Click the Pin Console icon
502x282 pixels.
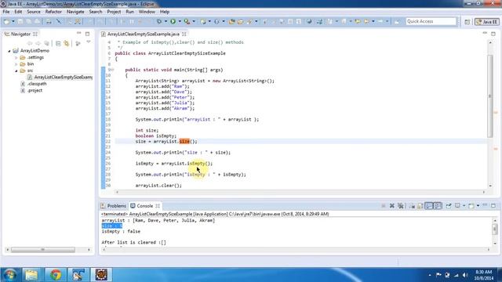pos(449,206)
